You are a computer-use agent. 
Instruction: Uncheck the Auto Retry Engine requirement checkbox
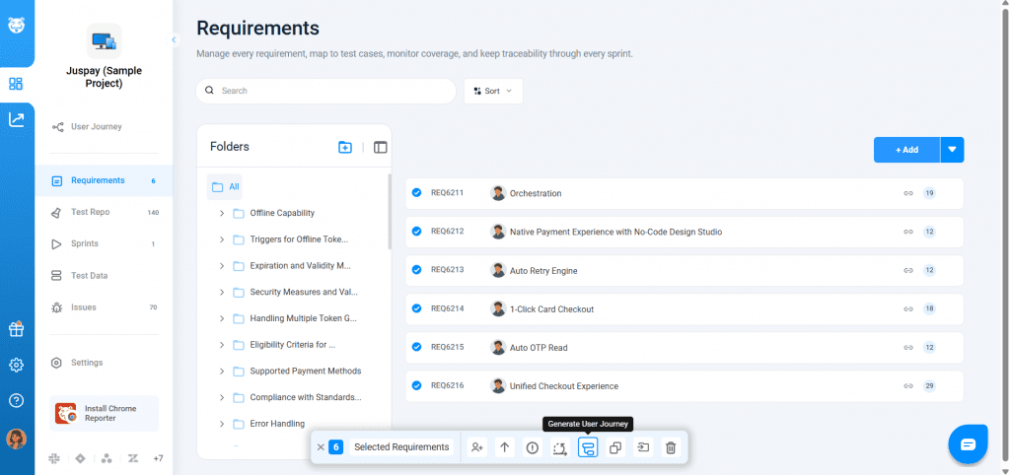click(416, 270)
